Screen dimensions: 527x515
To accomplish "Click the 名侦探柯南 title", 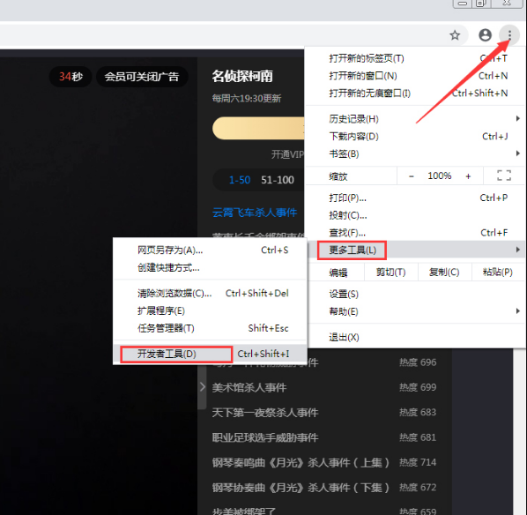I will pyautogui.click(x=242, y=77).
